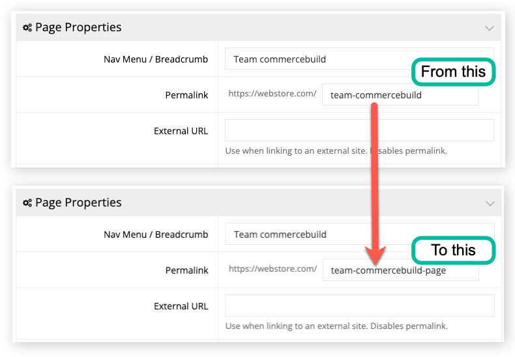Click the Permalink label in the lower panel
This screenshot has height=357, width=515.
click(186, 270)
